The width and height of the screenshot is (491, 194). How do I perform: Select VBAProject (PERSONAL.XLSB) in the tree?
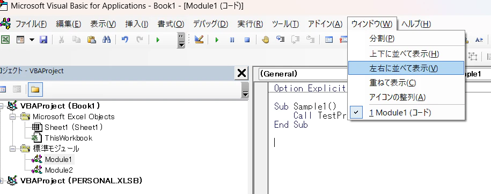pos(81,181)
